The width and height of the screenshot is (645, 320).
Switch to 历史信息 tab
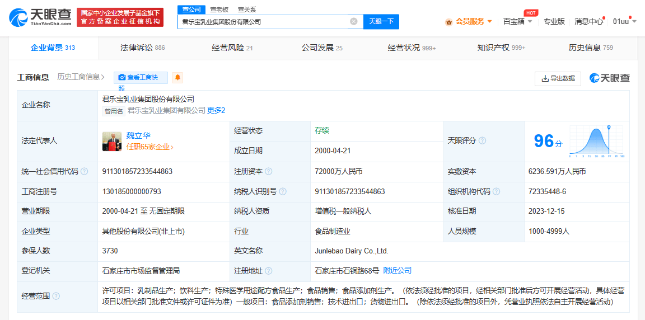coord(591,48)
